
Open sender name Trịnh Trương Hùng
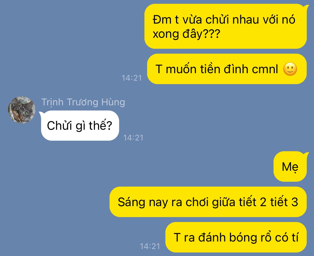83,102
